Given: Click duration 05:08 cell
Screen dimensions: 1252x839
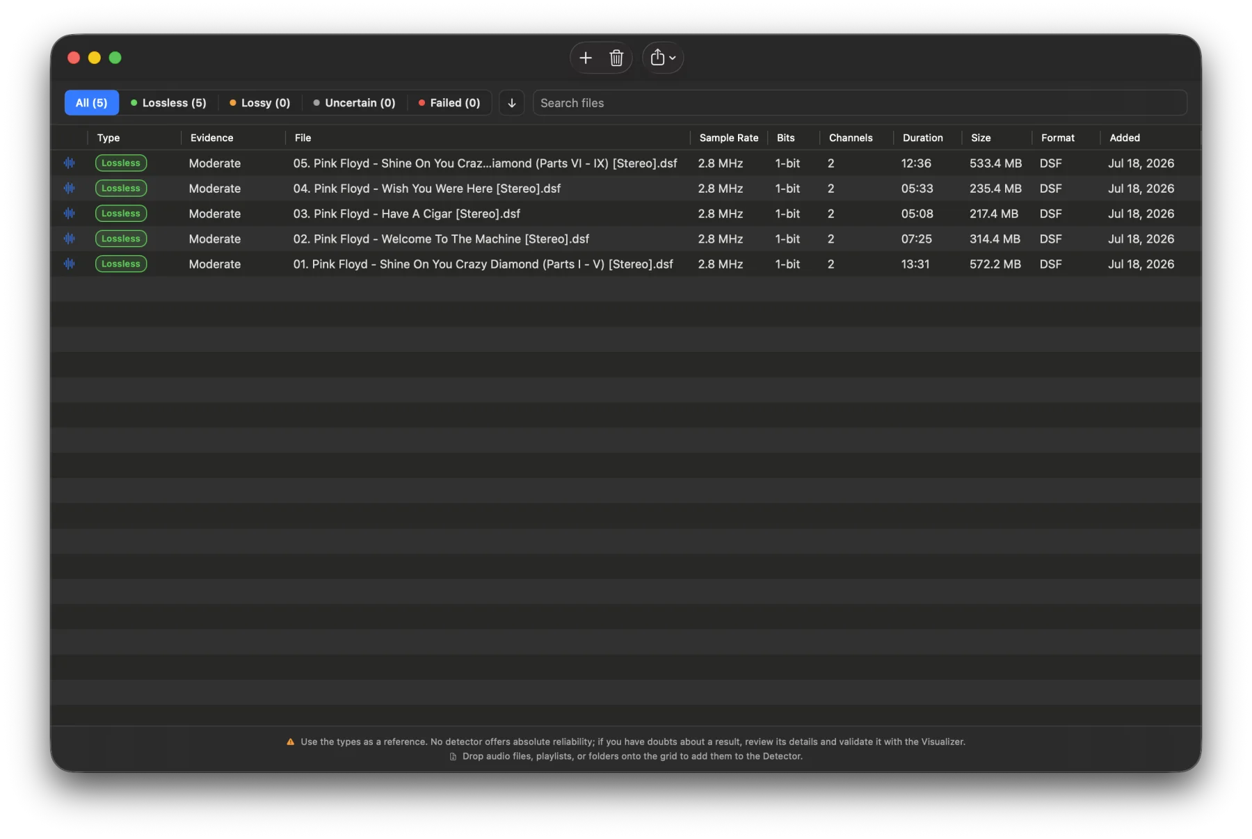Looking at the screenshot, I should pyautogui.click(x=917, y=213).
